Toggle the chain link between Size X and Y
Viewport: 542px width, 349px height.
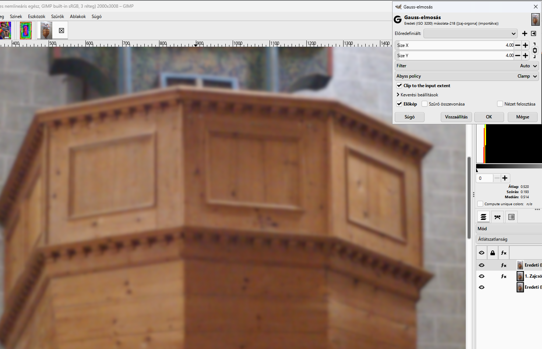535,50
